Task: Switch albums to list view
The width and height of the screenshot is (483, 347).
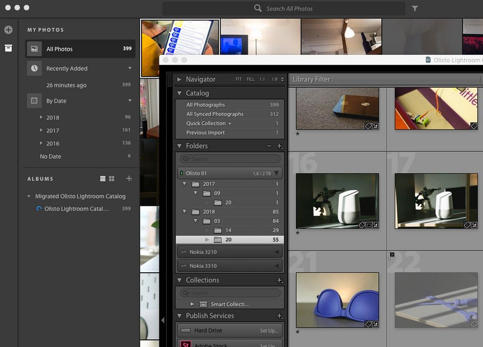Action: (x=102, y=179)
